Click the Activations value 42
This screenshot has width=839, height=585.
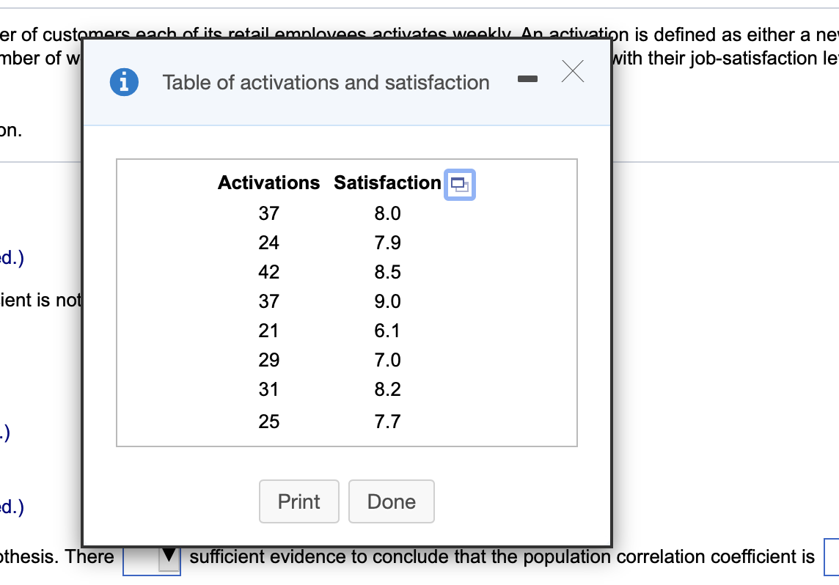[x=268, y=272]
